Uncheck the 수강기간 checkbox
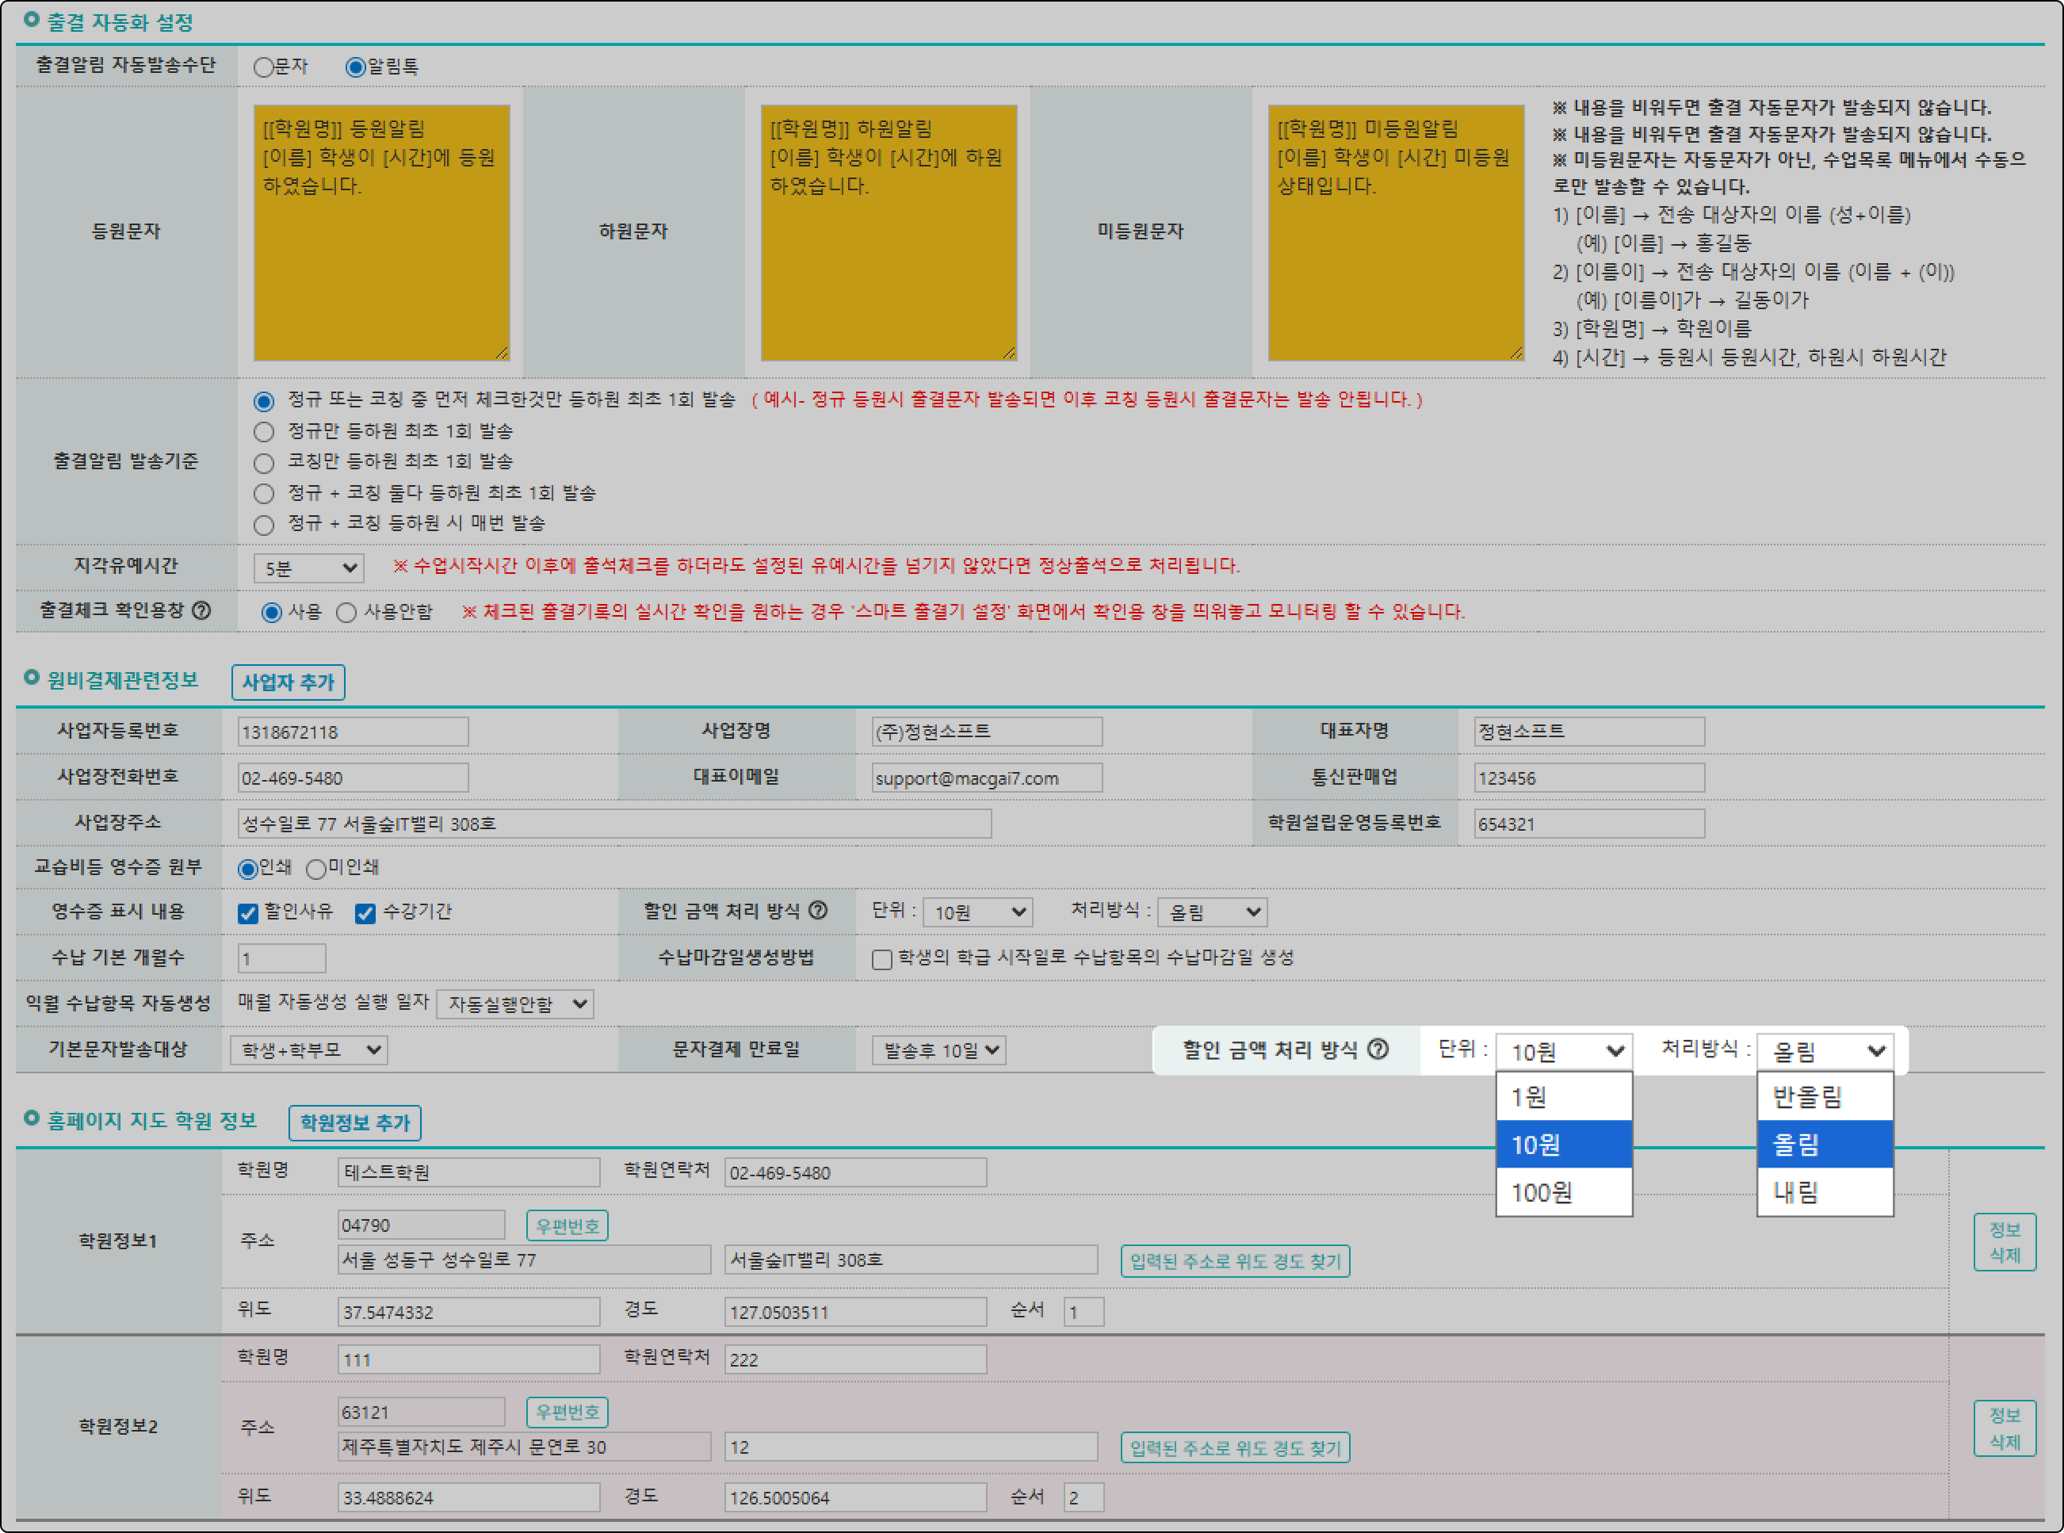 (365, 913)
